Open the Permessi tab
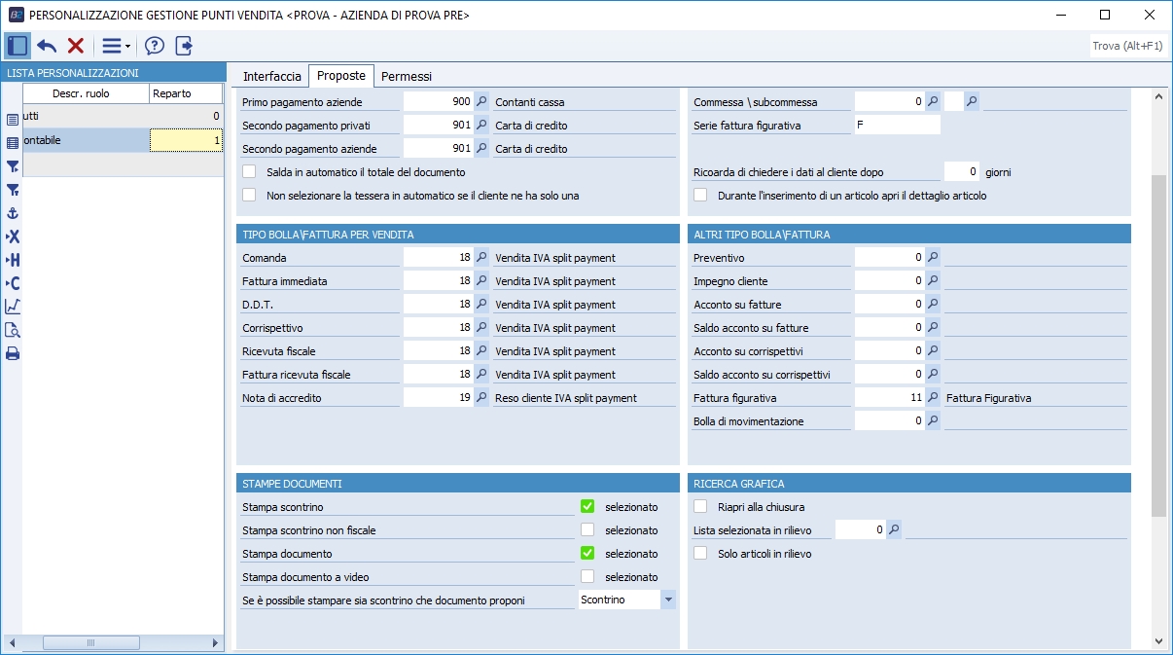Viewport: 1173px width, 655px height. click(x=407, y=76)
